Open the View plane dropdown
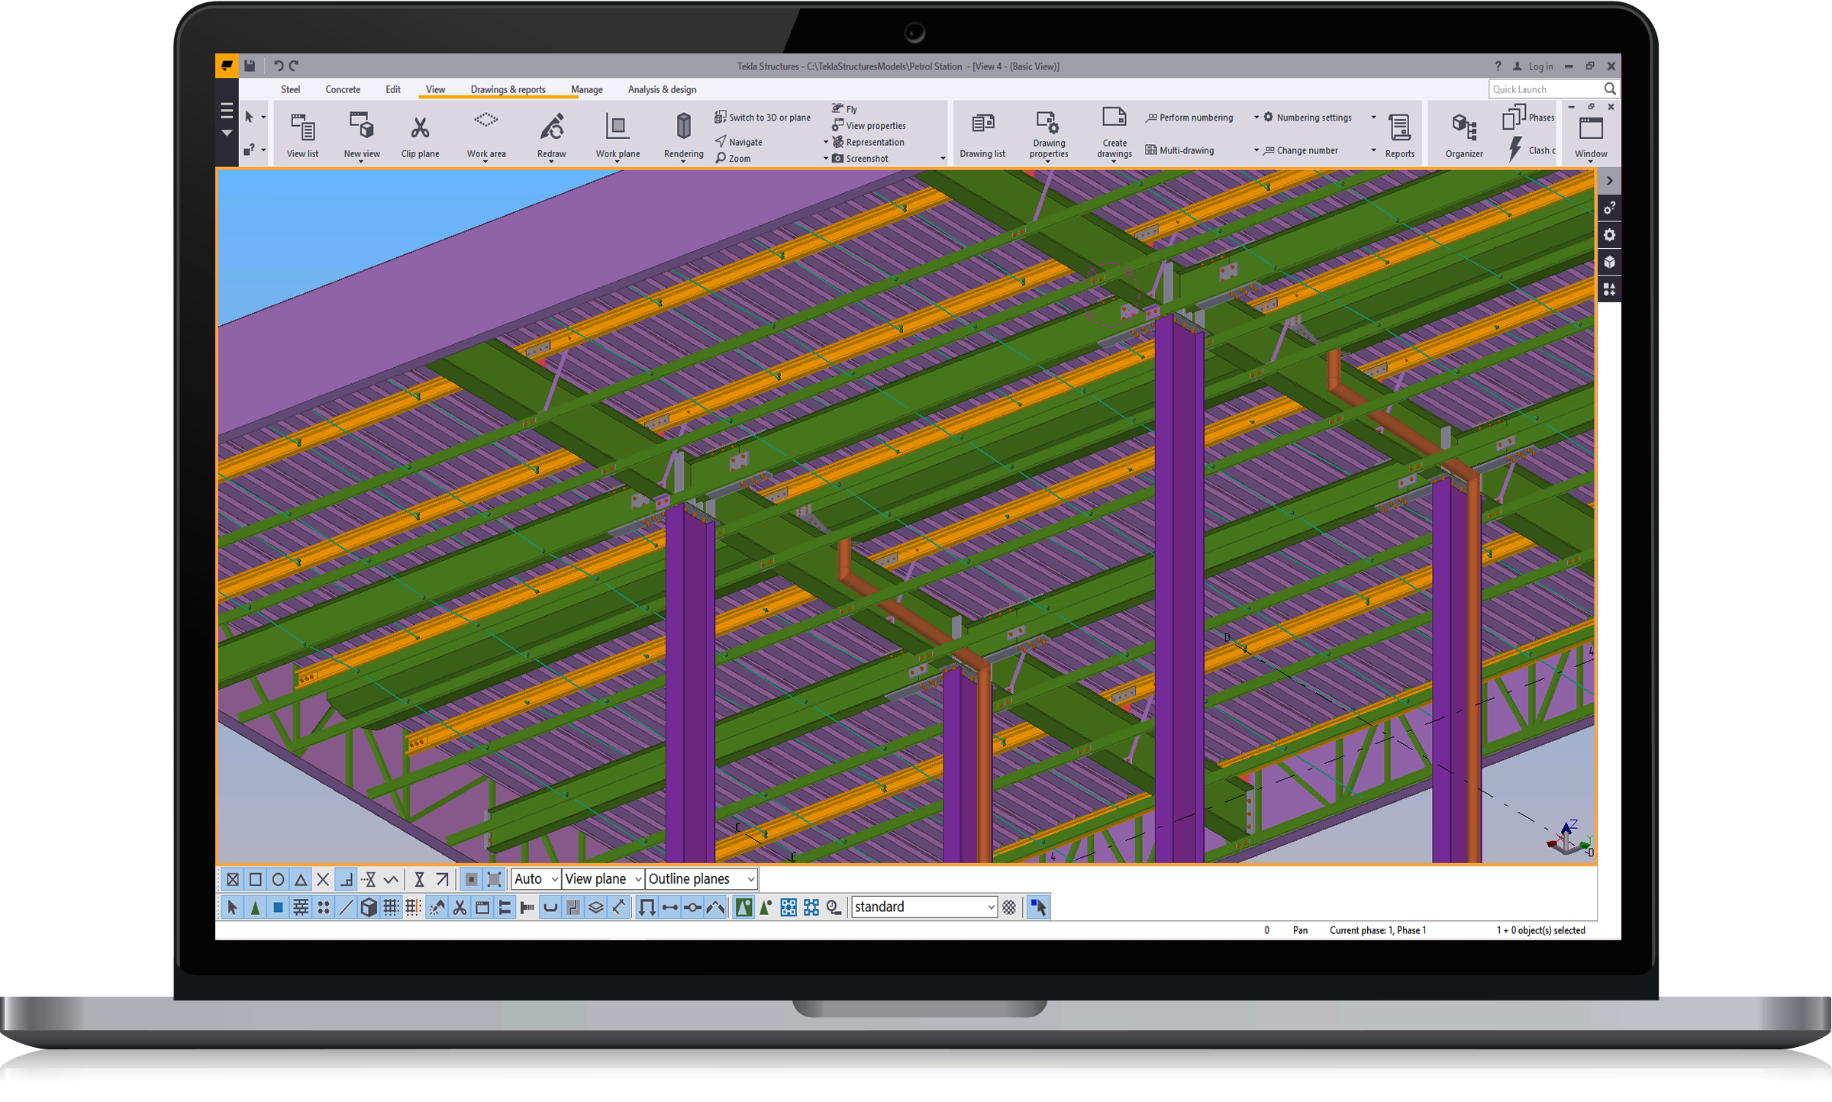This screenshot has width=1832, height=1102. click(602, 879)
